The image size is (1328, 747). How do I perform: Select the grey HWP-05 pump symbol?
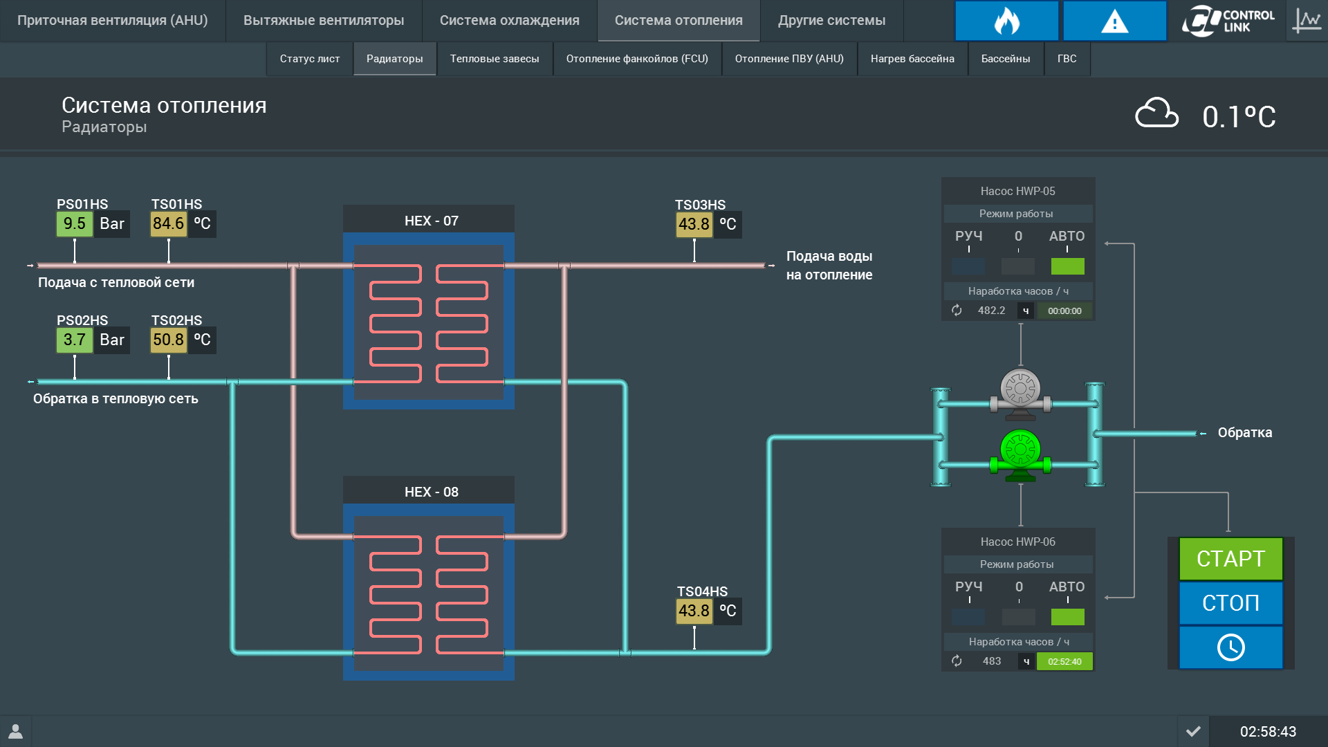[x=1020, y=394]
